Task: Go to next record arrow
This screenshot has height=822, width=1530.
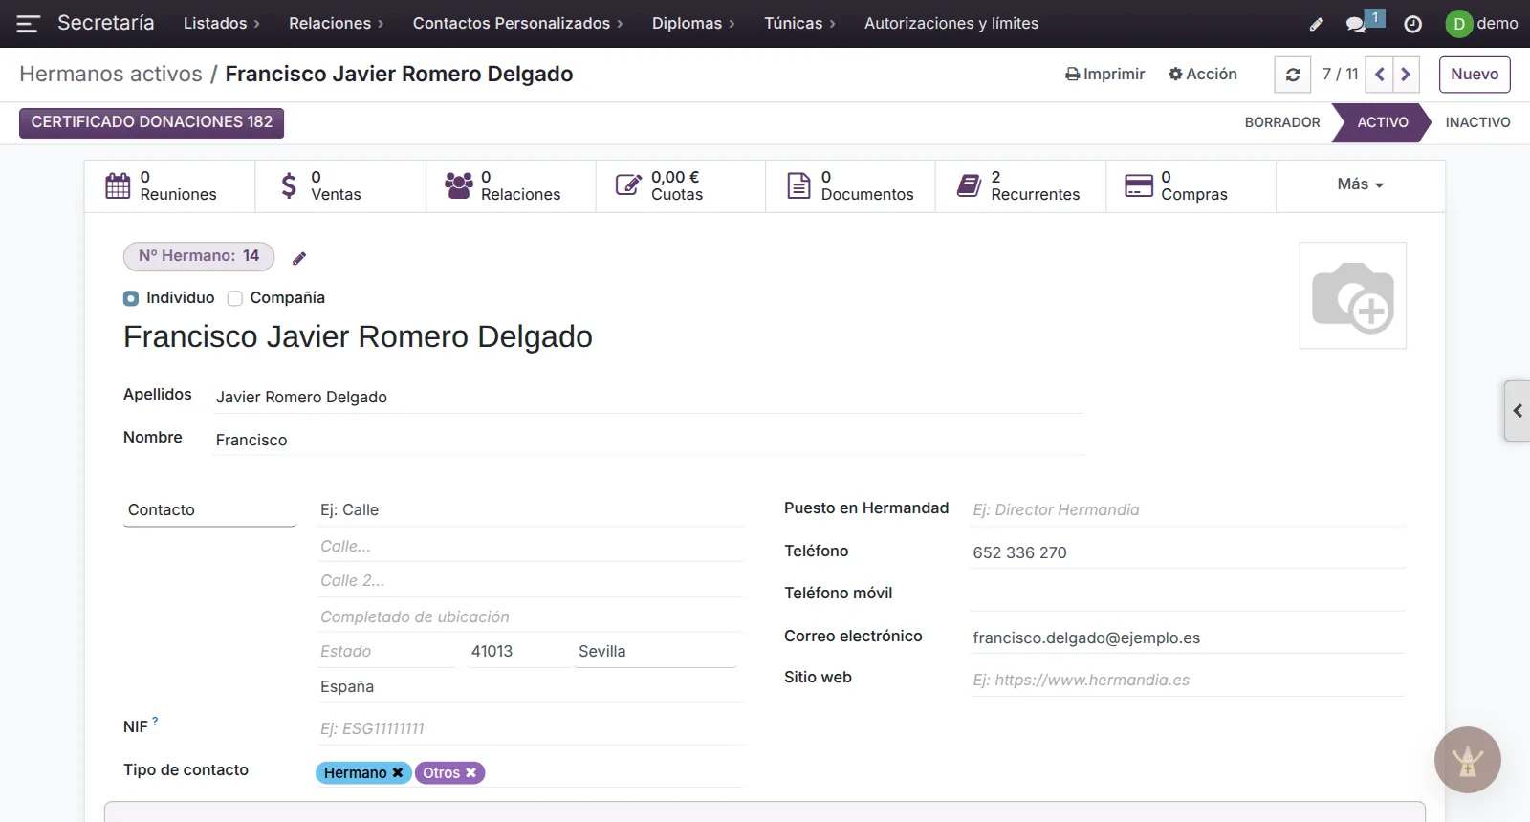Action: [x=1406, y=75]
